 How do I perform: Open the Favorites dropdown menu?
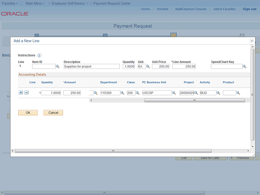tap(10, 3)
